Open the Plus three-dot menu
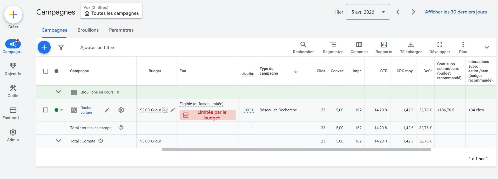The height and width of the screenshot is (179, 498). (x=463, y=47)
